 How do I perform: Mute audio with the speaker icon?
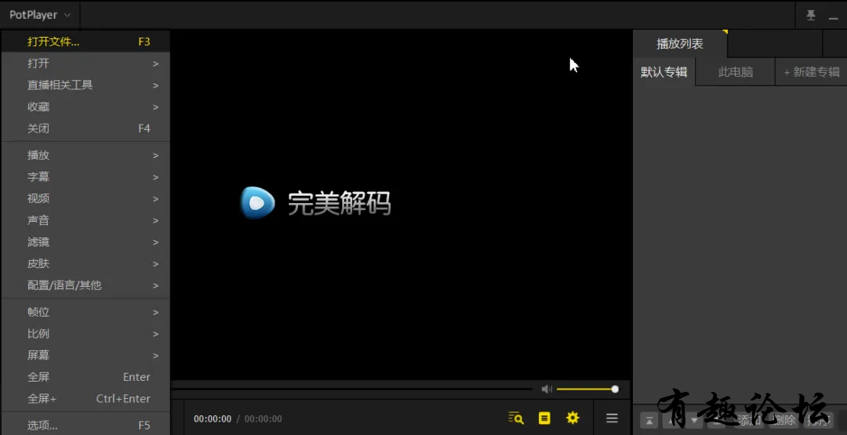[x=547, y=389]
